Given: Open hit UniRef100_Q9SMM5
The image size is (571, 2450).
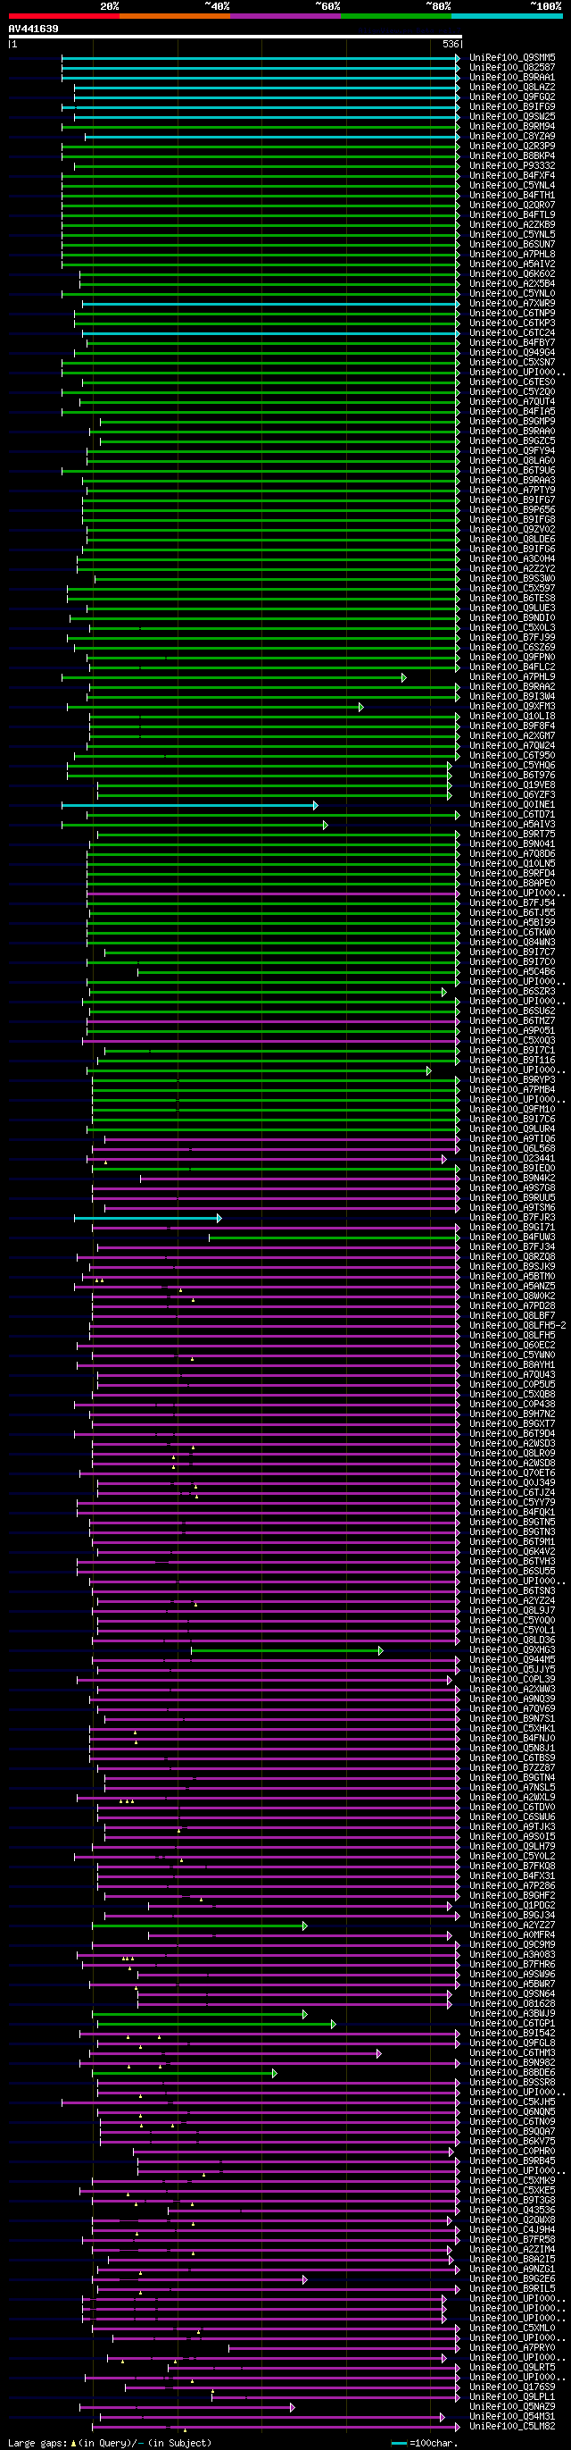Looking at the screenshot, I should pos(512,58).
